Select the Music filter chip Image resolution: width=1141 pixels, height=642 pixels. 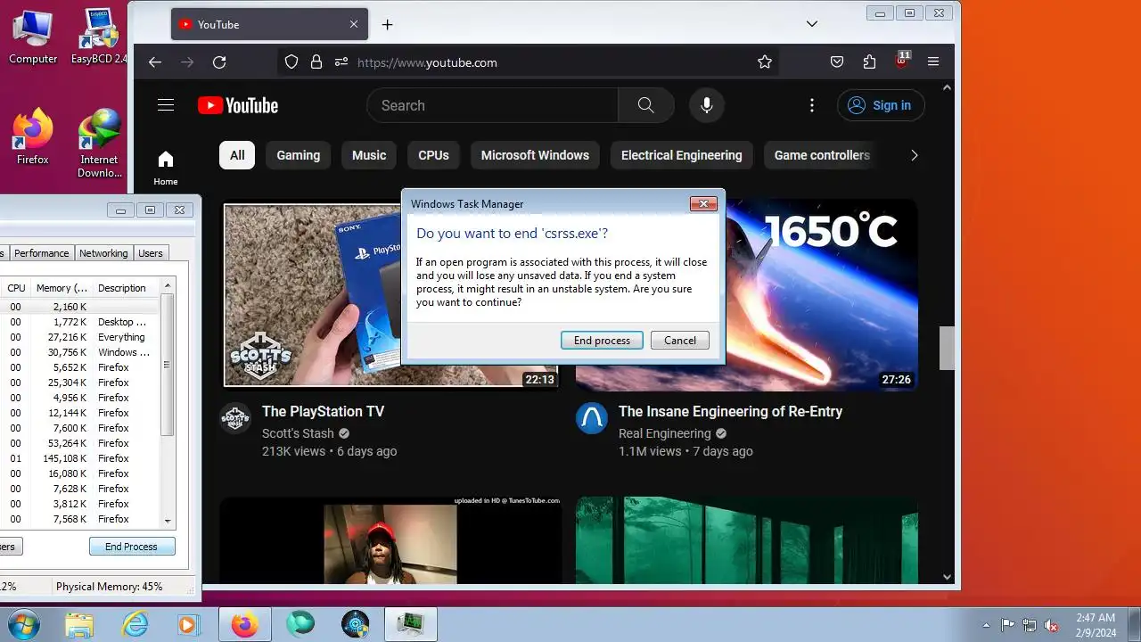click(x=369, y=155)
